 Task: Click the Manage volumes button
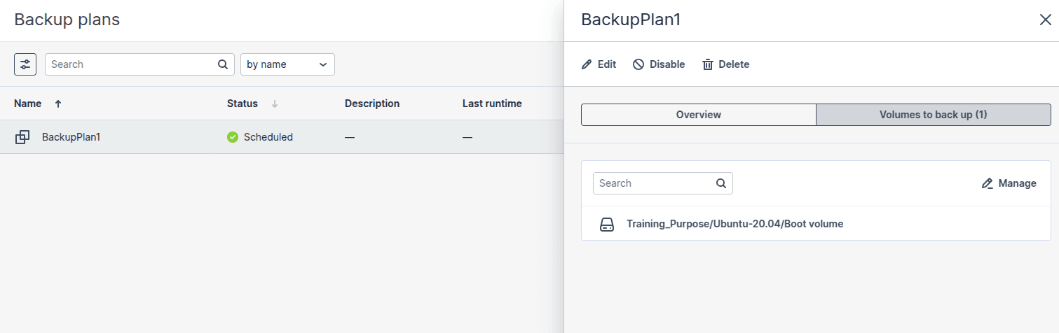(1009, 183)
